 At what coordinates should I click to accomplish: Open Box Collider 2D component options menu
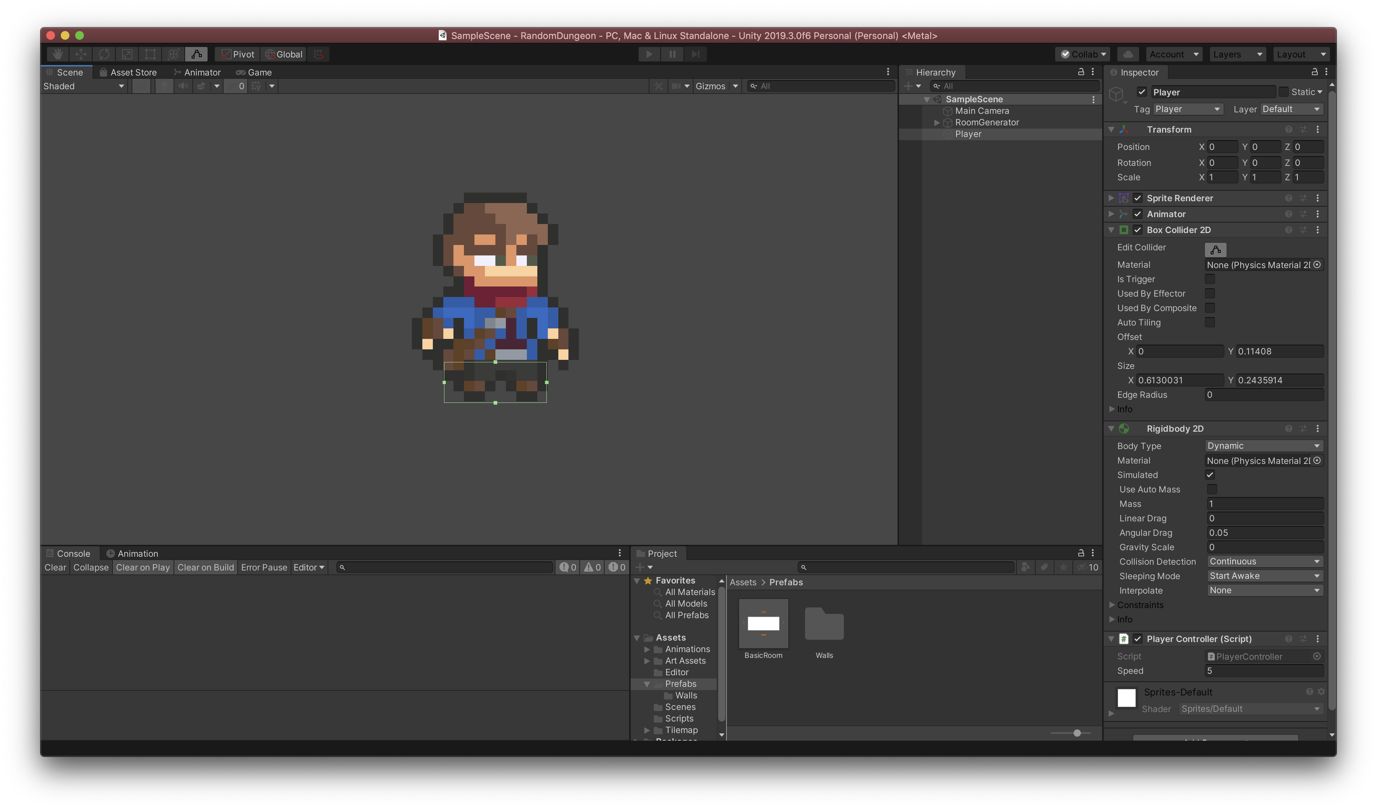1317,230
